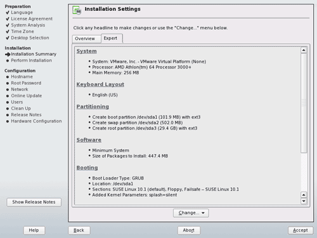Open the Keyboard Layout headline
This screenshot has width=317, height=238.
100,84
